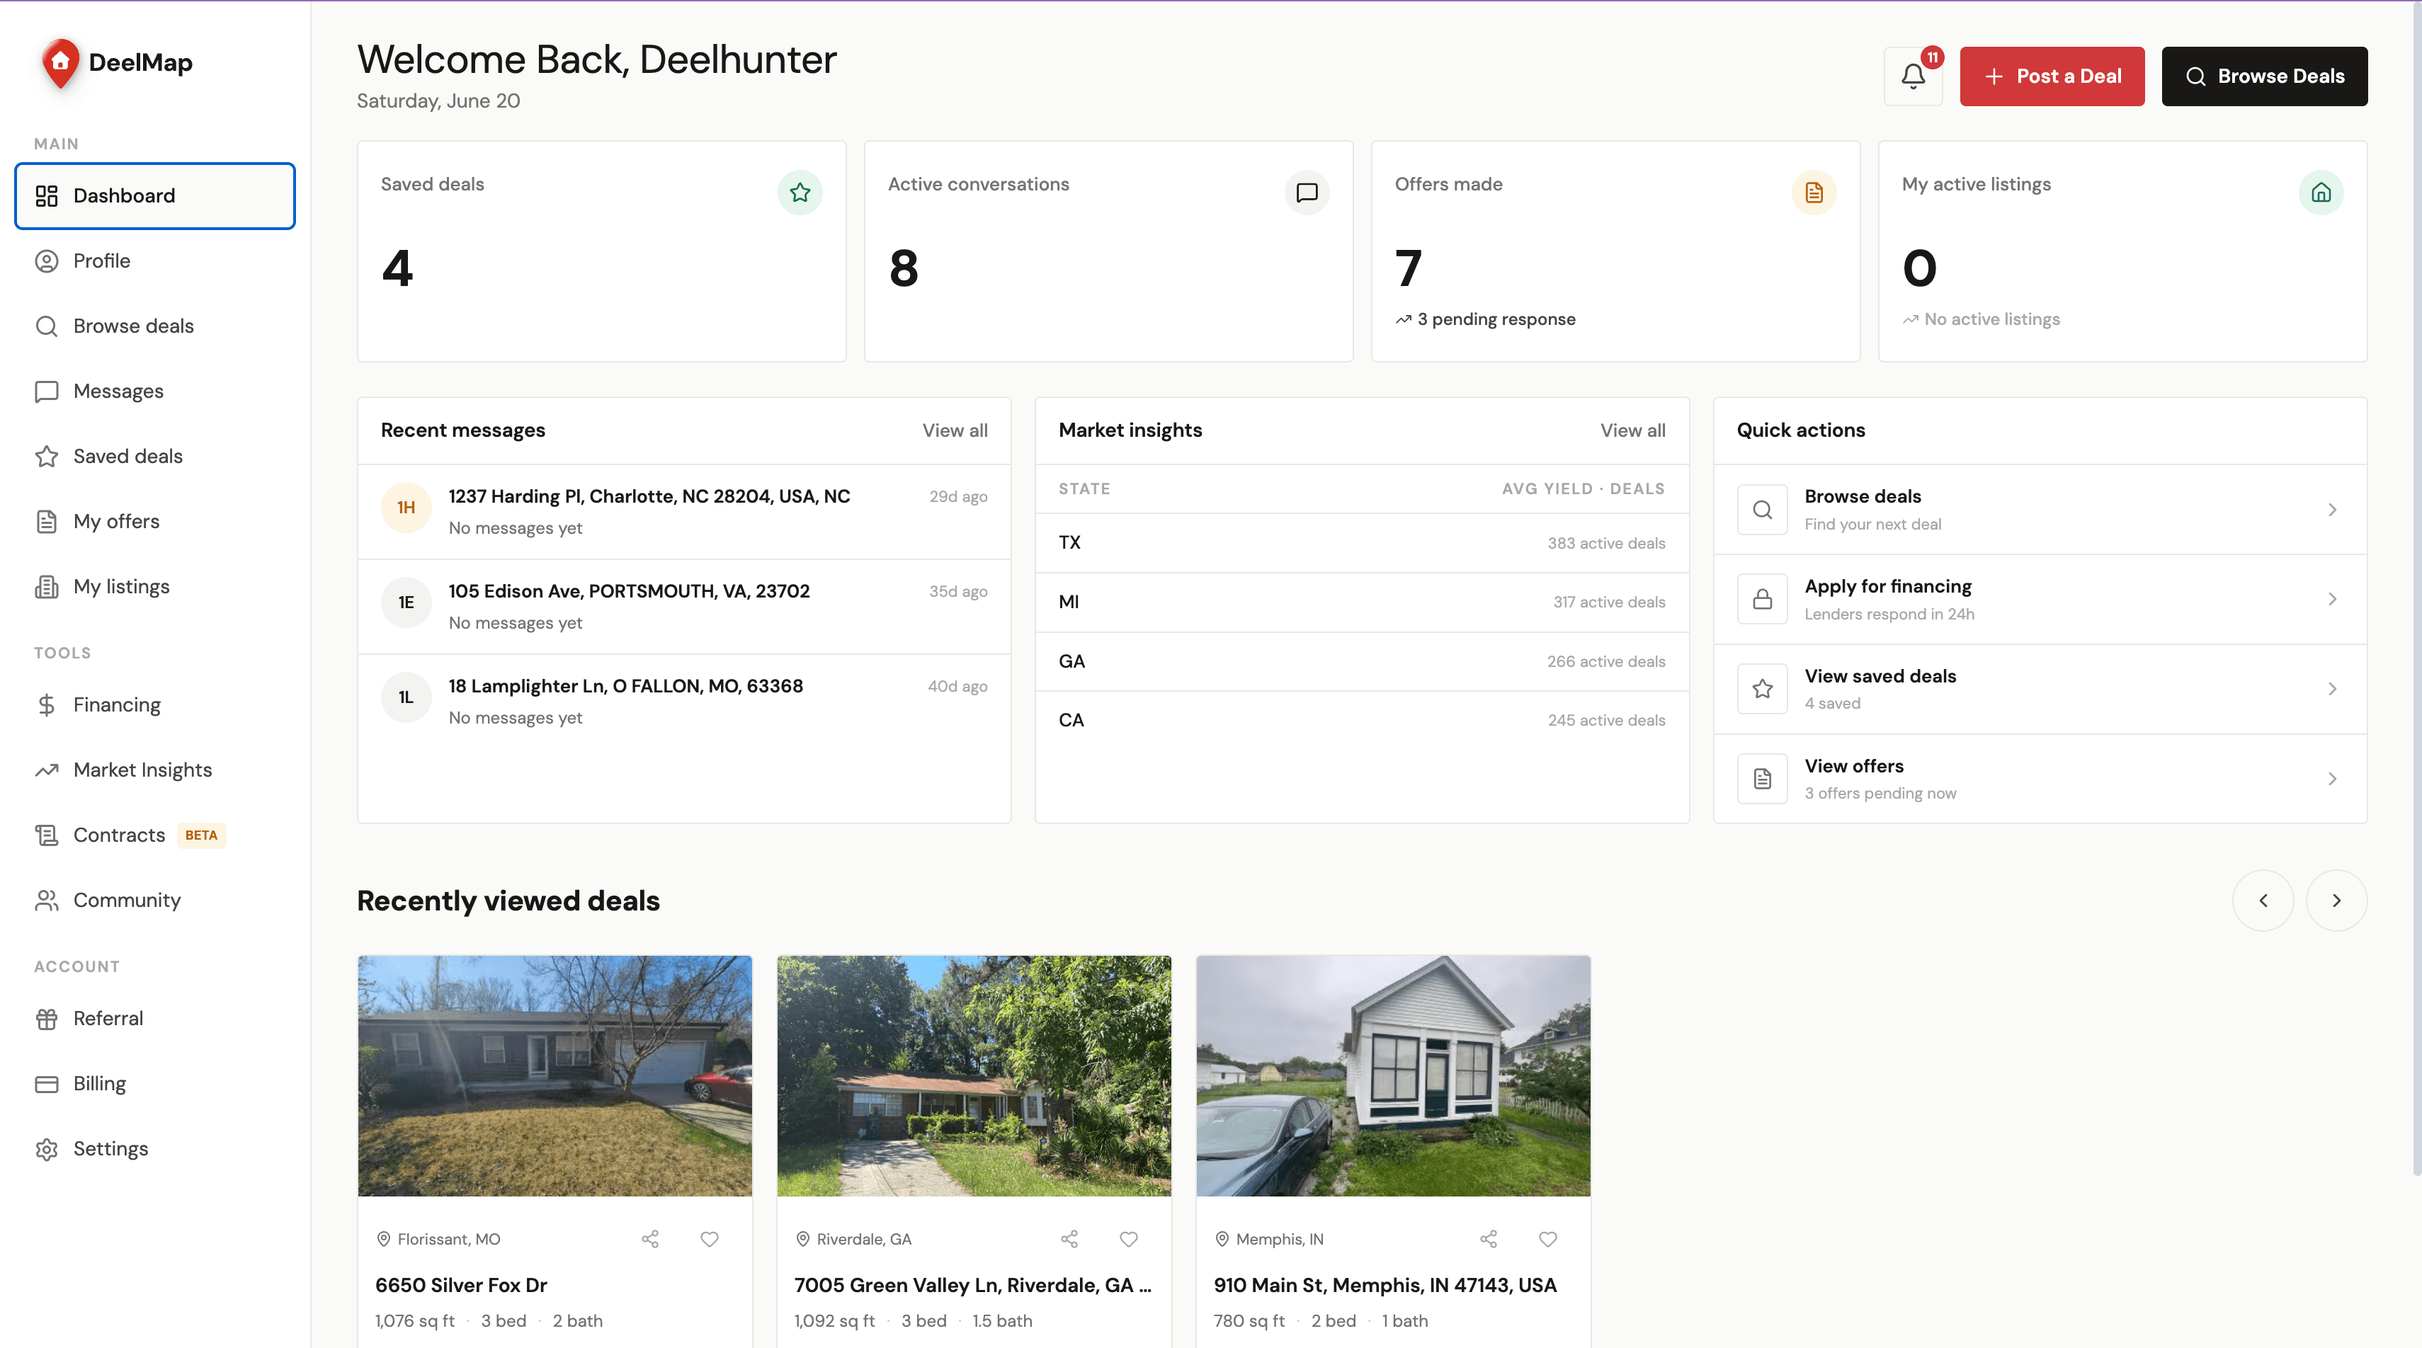Screen dimensions: 2422x1348
Task: Expand the View saved deals chevron
Action: point(2332,689)
